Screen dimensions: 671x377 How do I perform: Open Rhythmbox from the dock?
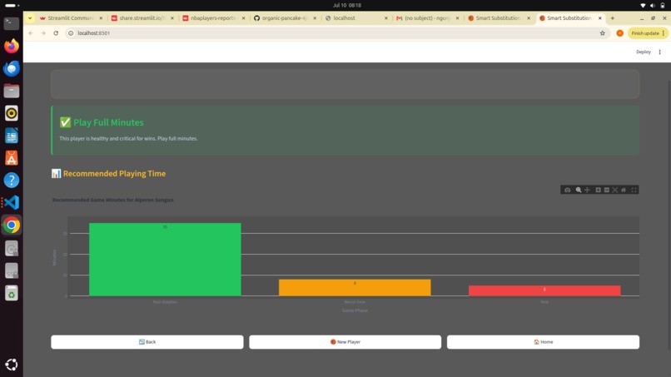coord(12,113)
